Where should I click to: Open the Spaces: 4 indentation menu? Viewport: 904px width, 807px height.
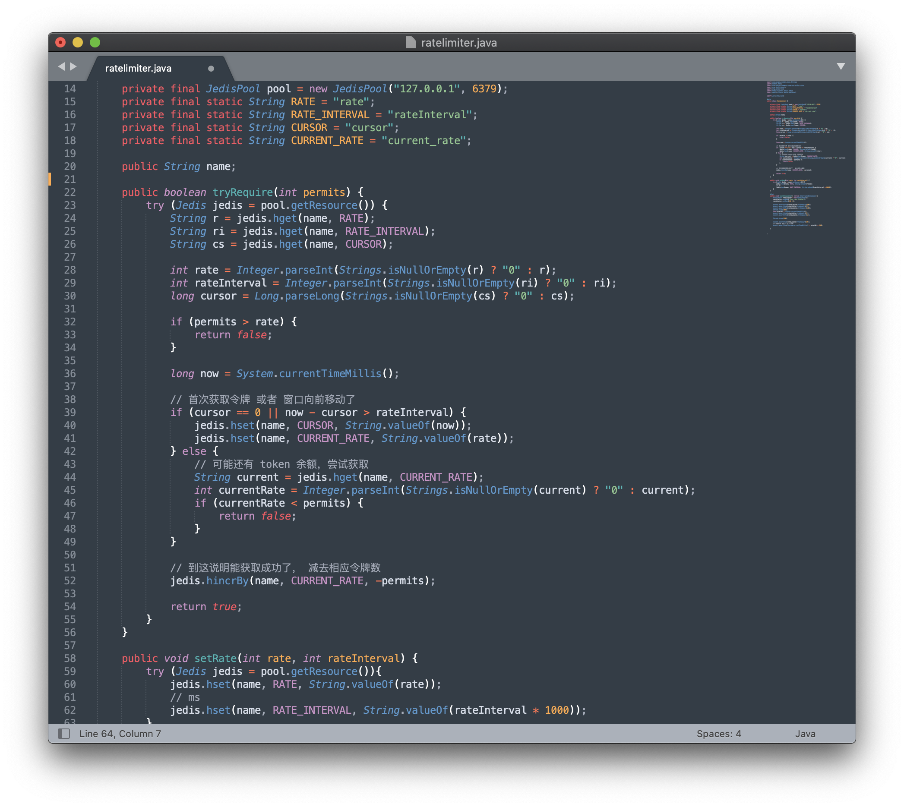coord(719,733)
